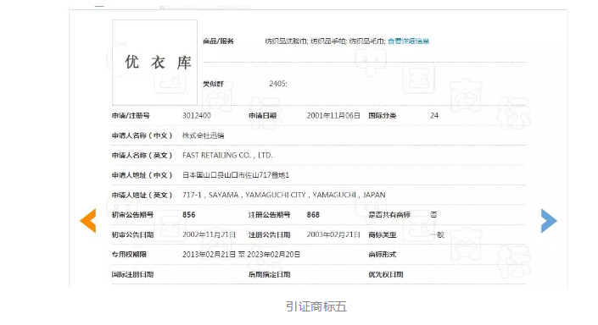Click the 初审公告日期 label
598x325 pixels.
coord(132,234)
